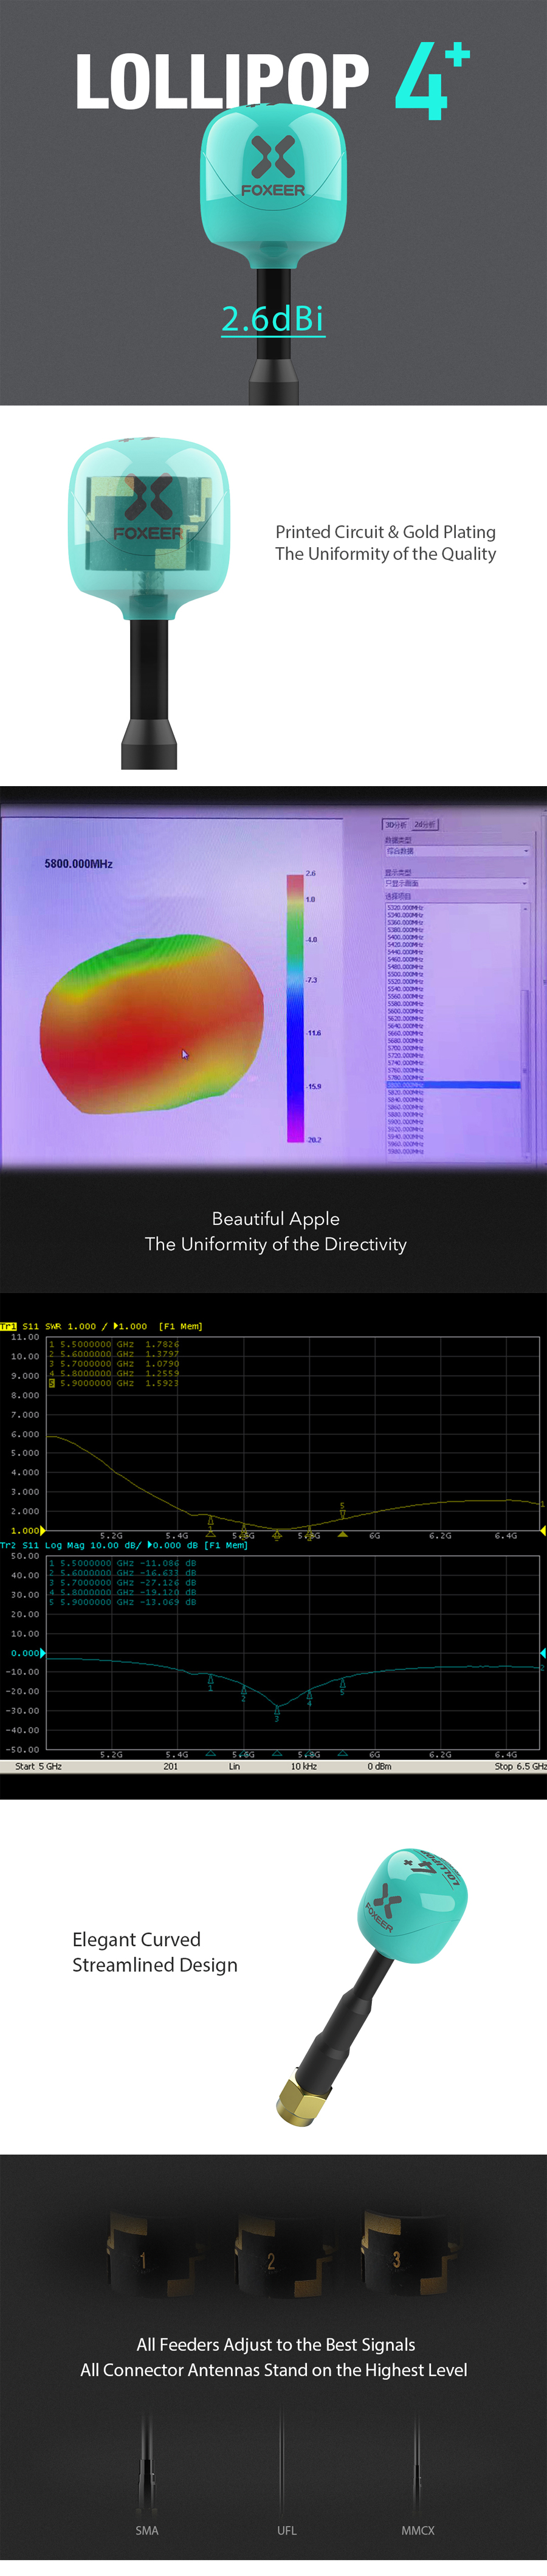Image resolution: width=547 pixels, height=2576 pixels.
Task: Click the 2.6 top value on color scale
Action: [x=311, y=874]
